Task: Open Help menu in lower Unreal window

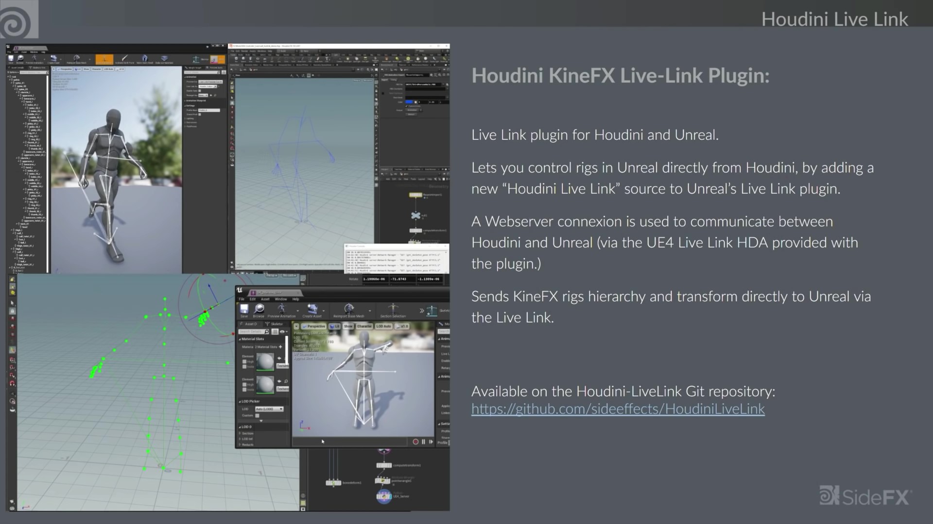Action: point(295,299)
